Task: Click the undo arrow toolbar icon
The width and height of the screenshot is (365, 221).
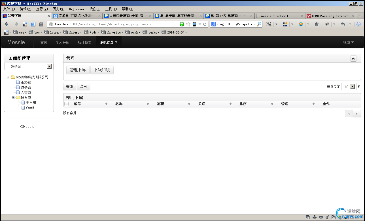Action: [x=343, y=24]
